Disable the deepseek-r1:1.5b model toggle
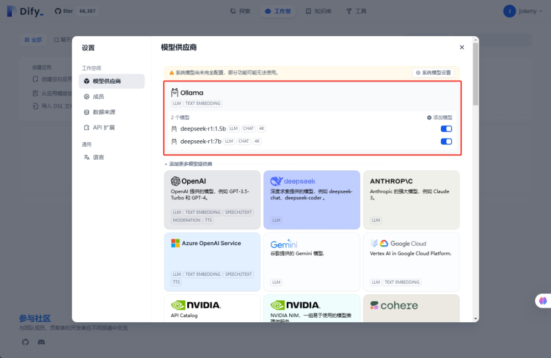This screenshot has width=551, height=358. pos(446,129)
